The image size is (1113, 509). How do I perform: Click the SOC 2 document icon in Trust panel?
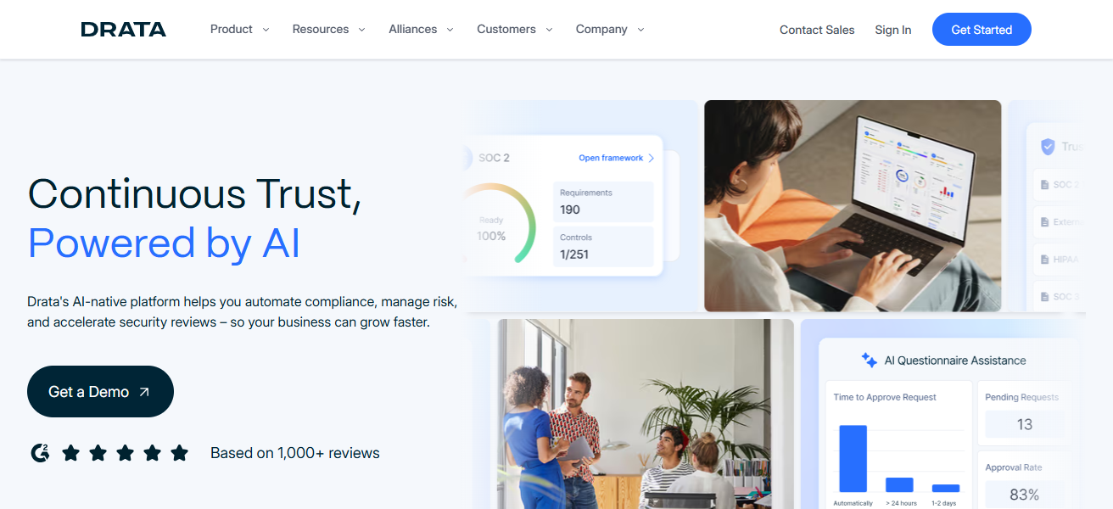click(1045, 184)
